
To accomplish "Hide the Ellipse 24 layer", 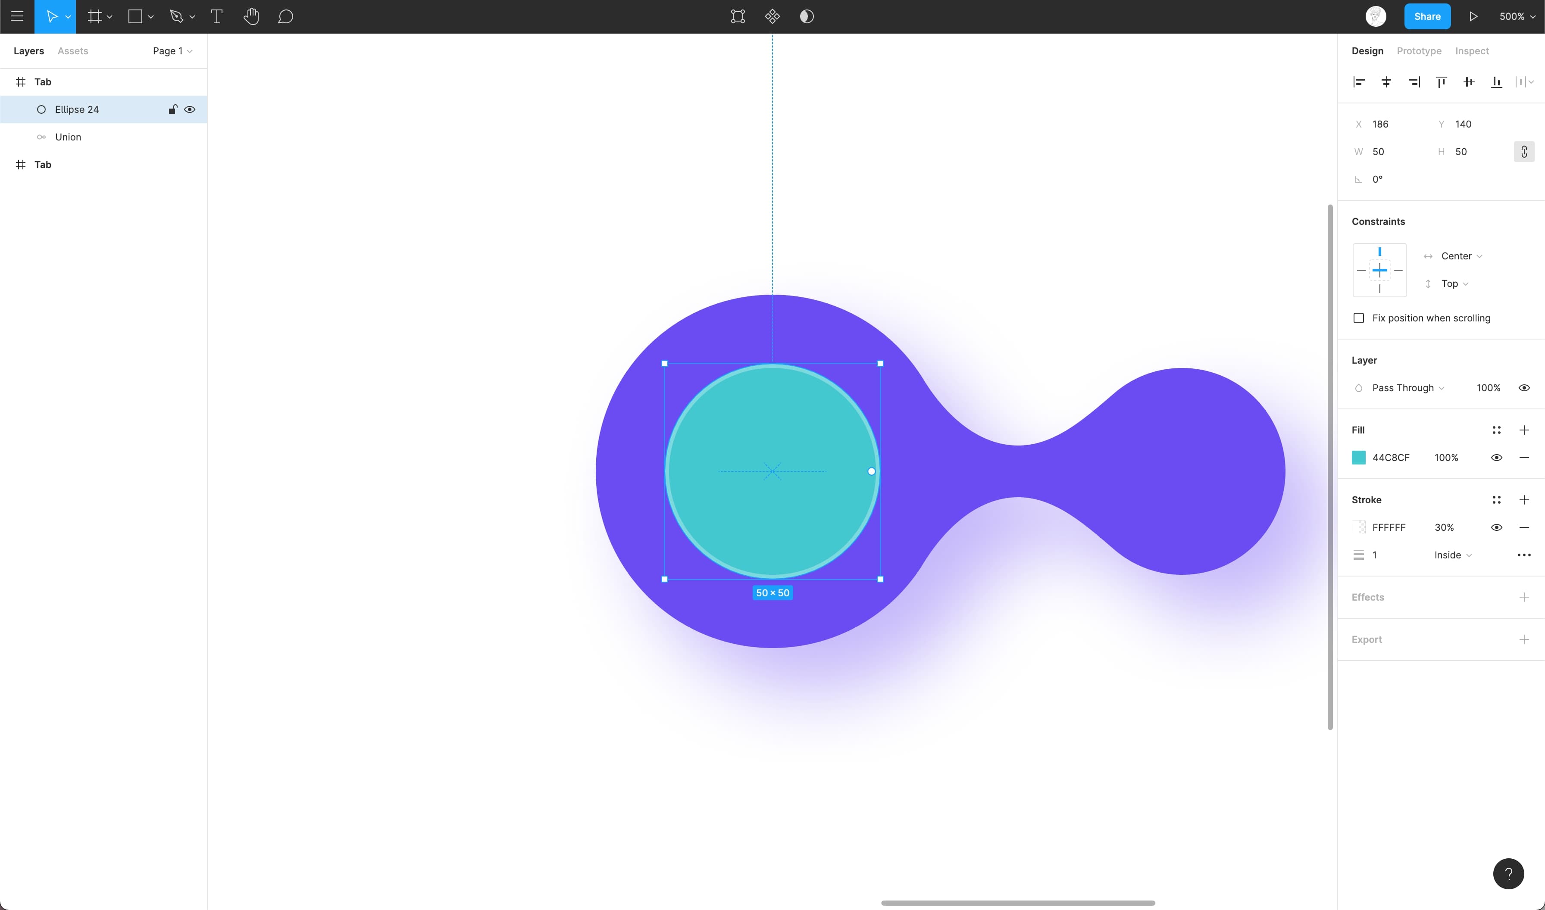I will point(190,109).
